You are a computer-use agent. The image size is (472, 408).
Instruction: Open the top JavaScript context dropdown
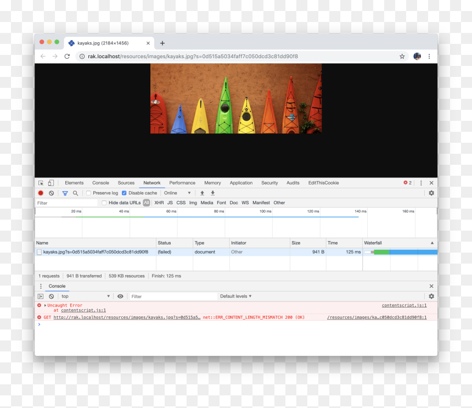pos(85,297)
